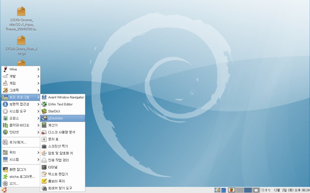The image size is (310, 193).
Task: Open the 추가/제거... (Add/Remove) entry
Action: coord(21,142)
